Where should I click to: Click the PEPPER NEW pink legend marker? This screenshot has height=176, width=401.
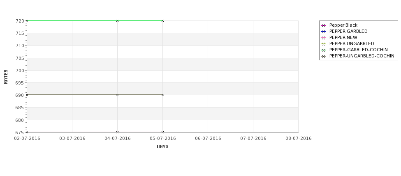coord(324,38)
